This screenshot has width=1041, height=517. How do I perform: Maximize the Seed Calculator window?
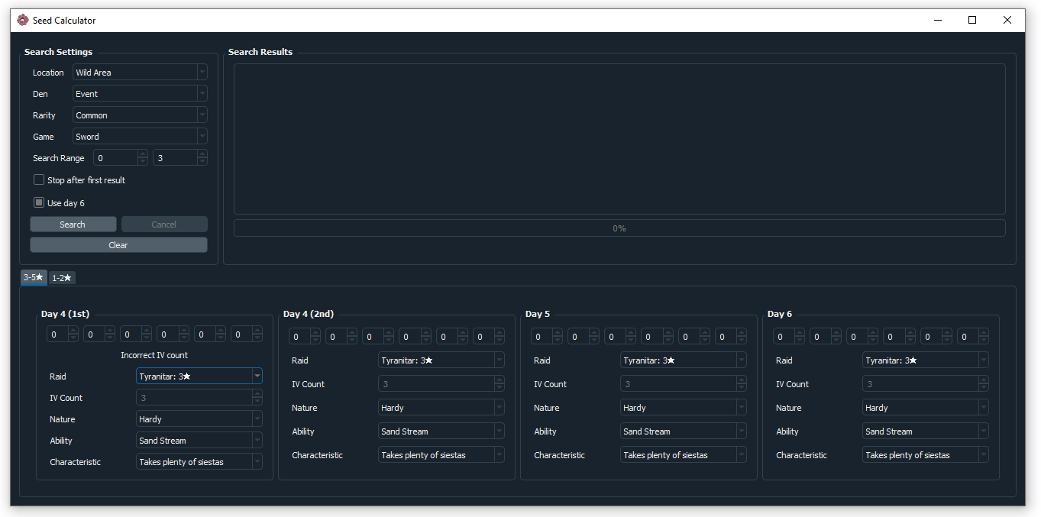(x=972, y=21)
